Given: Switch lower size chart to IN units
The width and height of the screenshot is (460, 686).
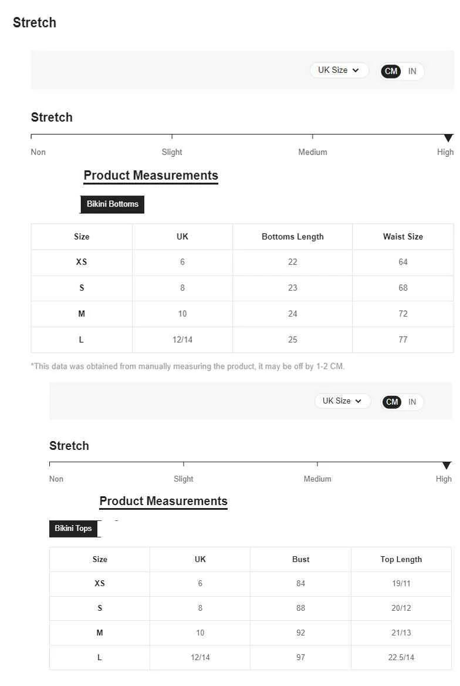Looking at the screenshot, I should (x=412, y=402).
